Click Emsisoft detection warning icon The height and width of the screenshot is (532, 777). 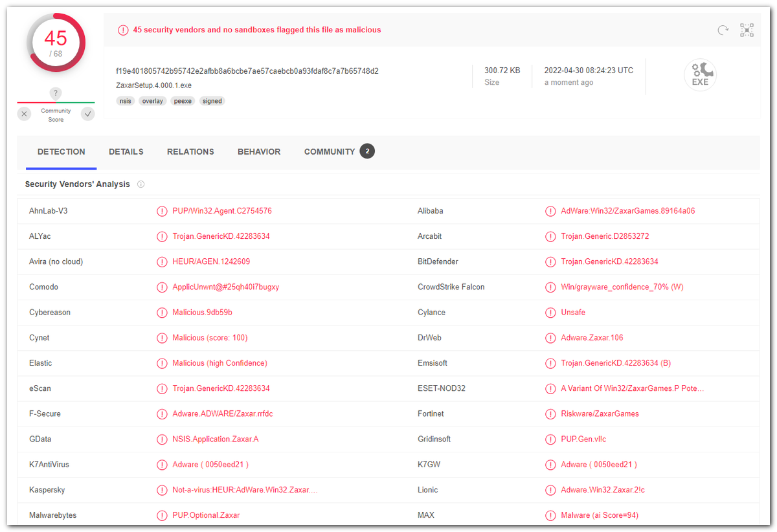tap(550, 363)
